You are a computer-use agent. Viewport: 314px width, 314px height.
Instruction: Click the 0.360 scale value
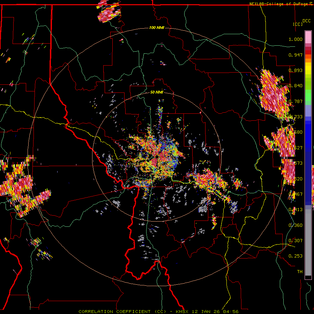click(296, 225)
